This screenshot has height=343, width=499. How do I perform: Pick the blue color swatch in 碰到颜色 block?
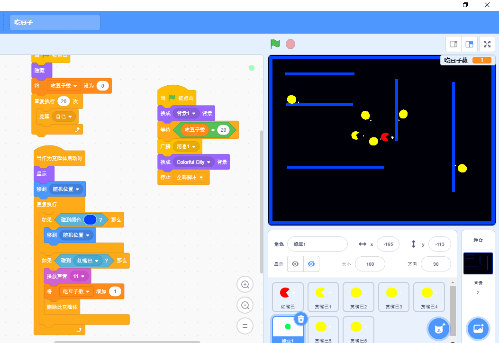pos(90,220)
